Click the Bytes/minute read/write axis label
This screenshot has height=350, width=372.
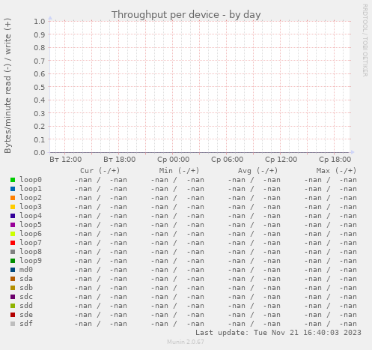coord(7,85)
